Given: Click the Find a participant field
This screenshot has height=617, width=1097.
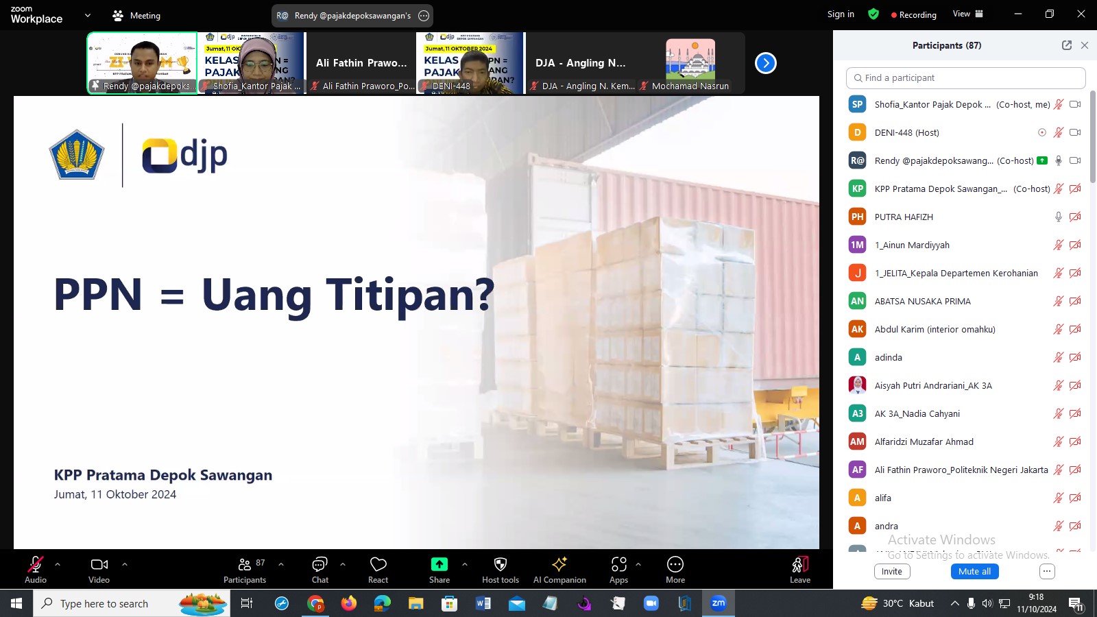Looking at the screenshot, I should click(x=966, y=78).
